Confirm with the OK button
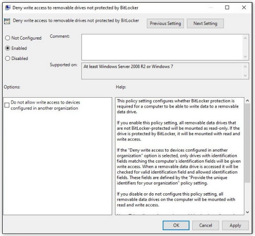Image resolution: width=255 pixels, height=236 pixels. point(176,225)
